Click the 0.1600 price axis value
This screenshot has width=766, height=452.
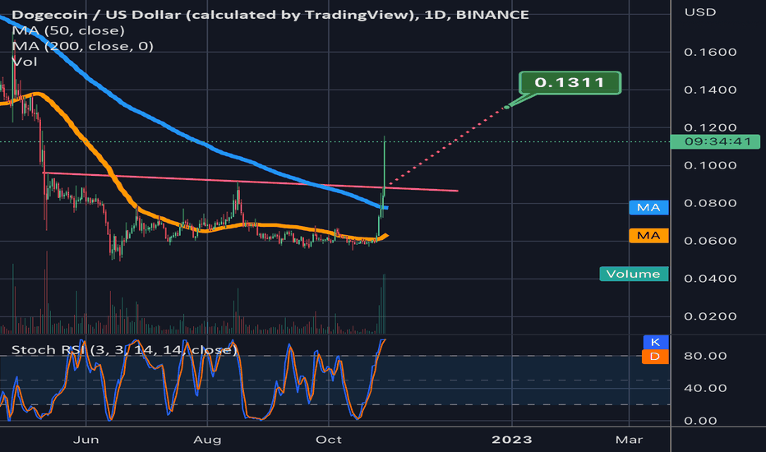710,53
